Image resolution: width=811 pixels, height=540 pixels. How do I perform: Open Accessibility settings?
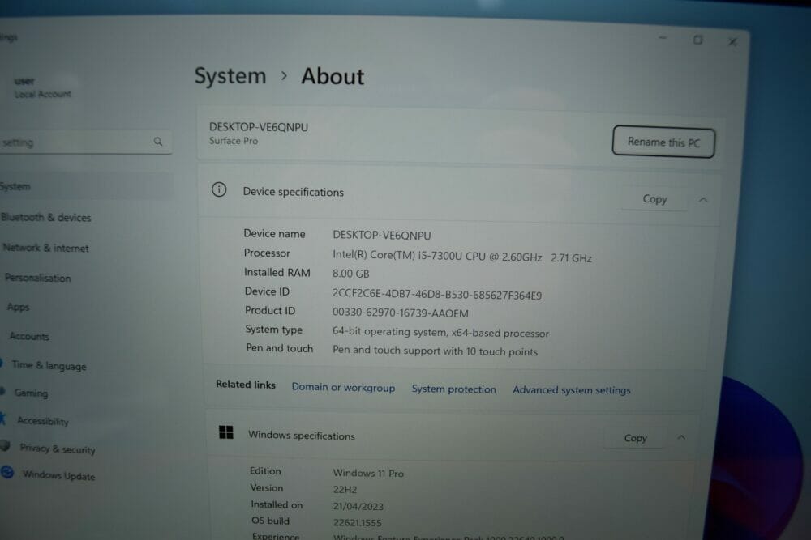[x=43, y=421]
